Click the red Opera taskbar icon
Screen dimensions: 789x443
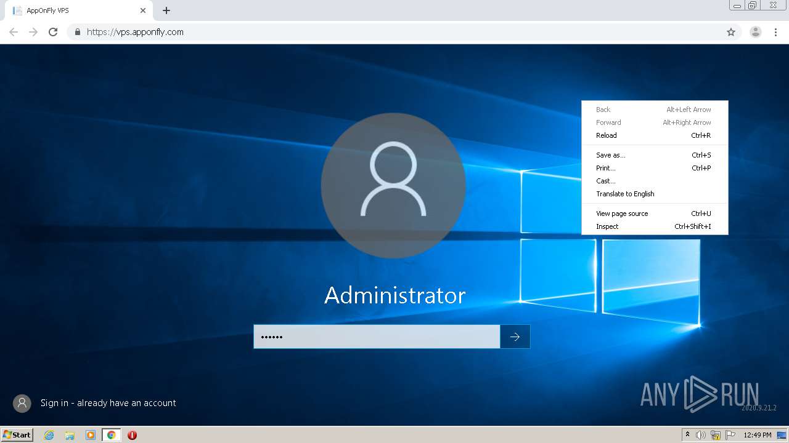point(132,435)
